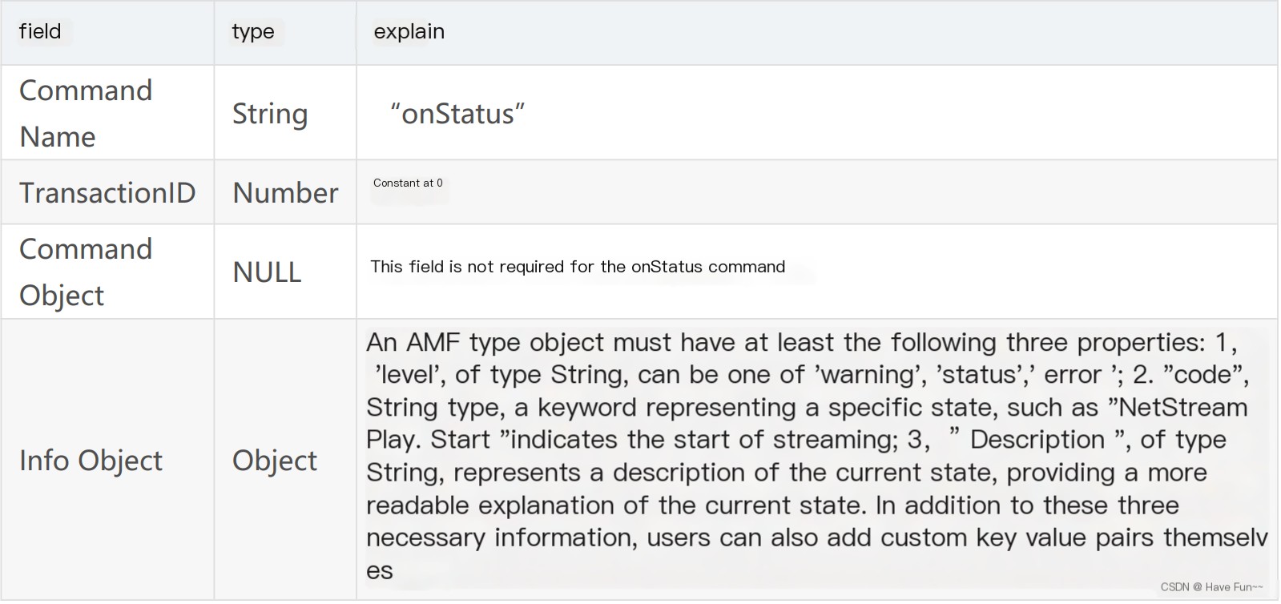Click the 'CSDN @ Have Fun~~' watermark
Viewport: 1281px width, 604px height.
click(x=1211, y=586)
